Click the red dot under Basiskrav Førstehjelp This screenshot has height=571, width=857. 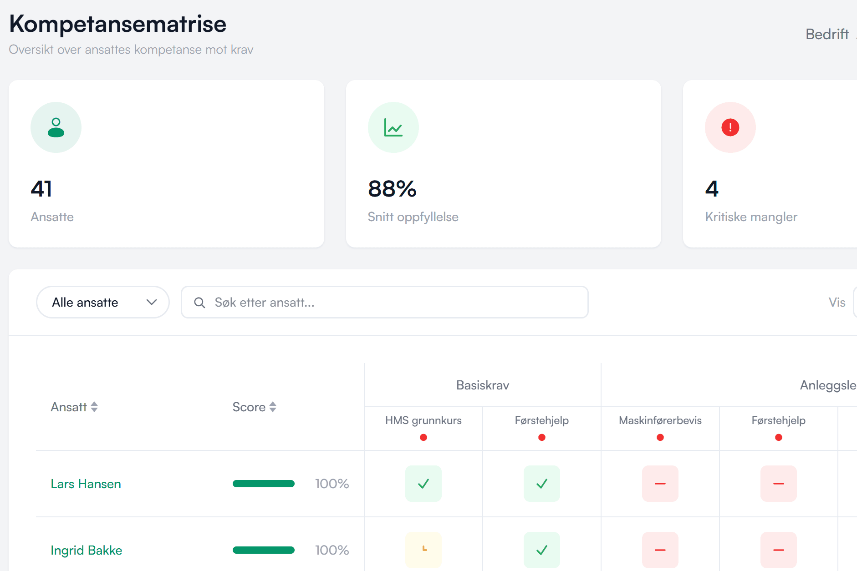click(x=542, y=438)
